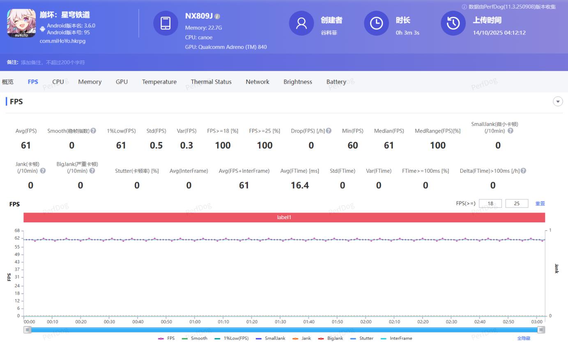The height and width of the screenshot is (343, 568).
Task: Open the Thermal Status tab
Action: [211, 82]
